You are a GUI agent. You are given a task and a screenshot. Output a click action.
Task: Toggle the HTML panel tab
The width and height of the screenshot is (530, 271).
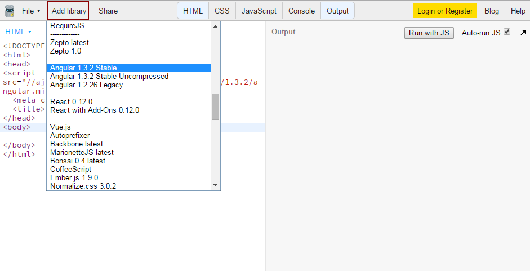coord(193,11)
